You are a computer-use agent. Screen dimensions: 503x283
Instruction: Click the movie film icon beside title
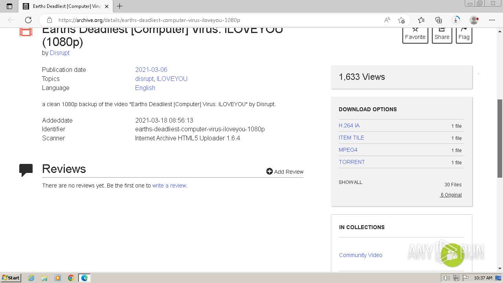click(x=26, y=32)
